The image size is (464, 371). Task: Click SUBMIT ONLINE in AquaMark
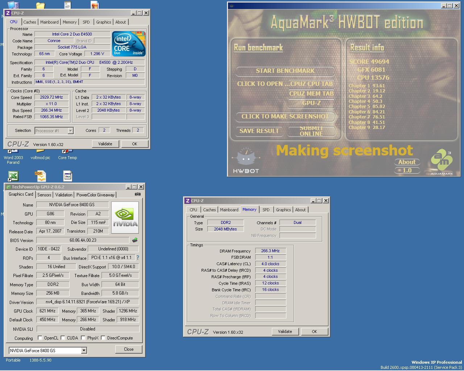click(311, 131)
